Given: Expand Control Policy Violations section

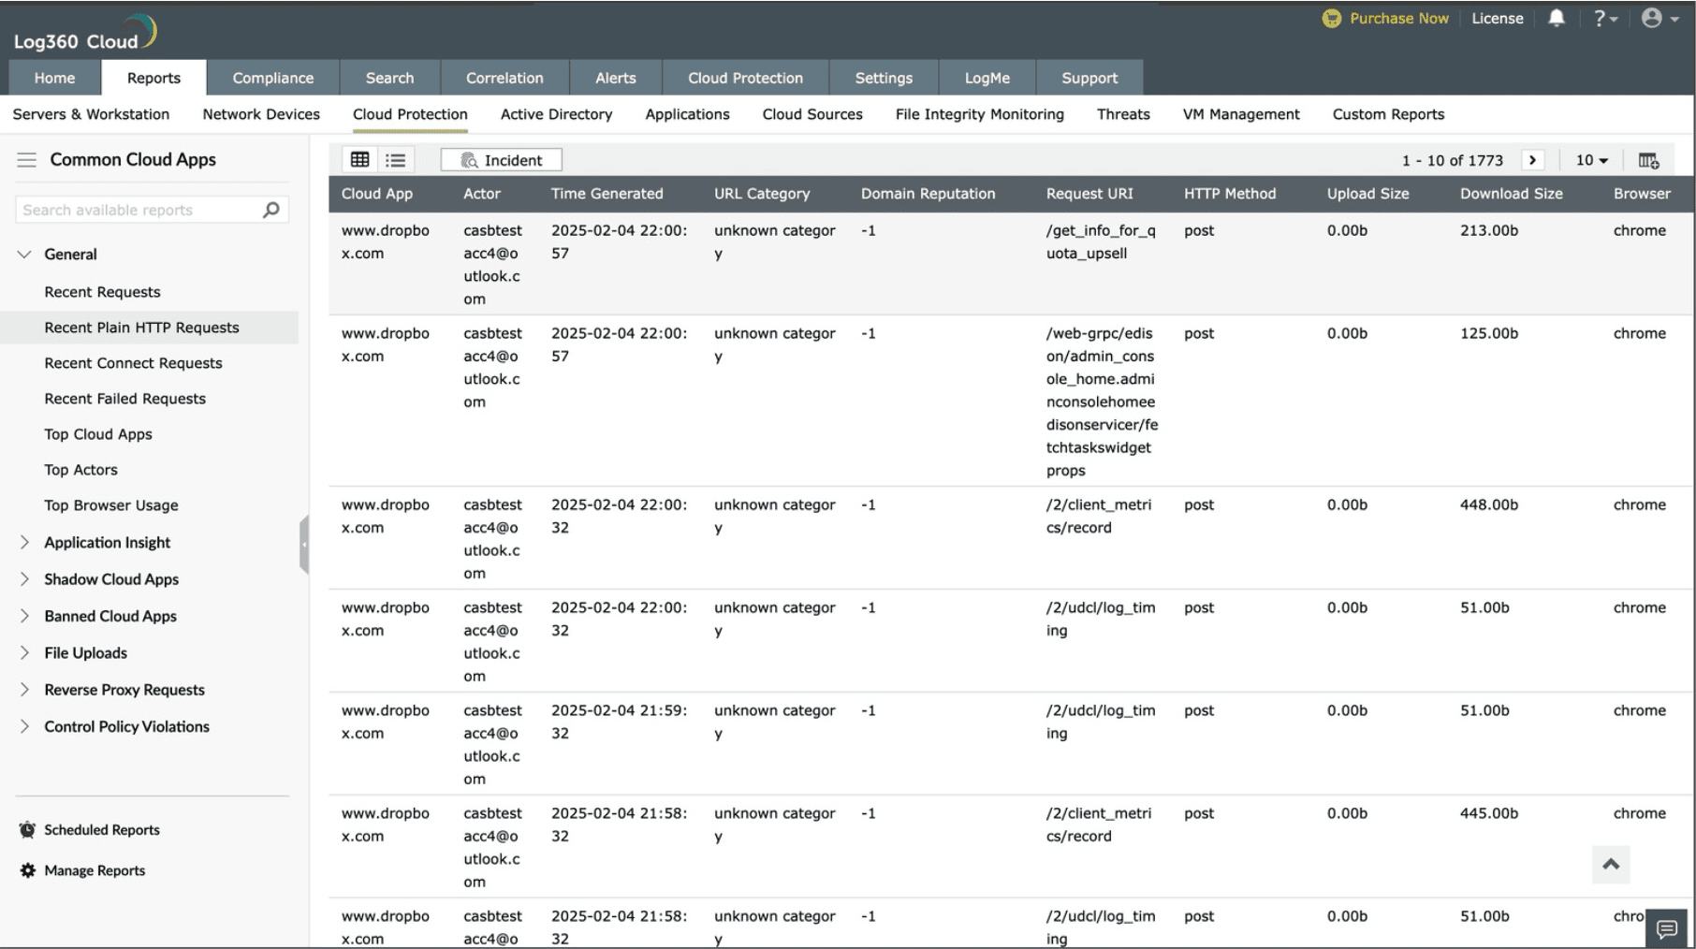Looking at the screenshot, I should (x=25, y=726).
